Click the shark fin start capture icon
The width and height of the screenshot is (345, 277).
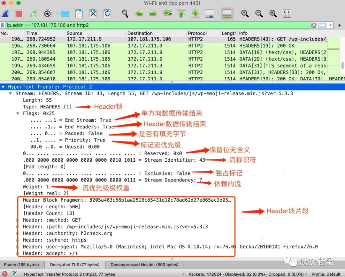5,14
